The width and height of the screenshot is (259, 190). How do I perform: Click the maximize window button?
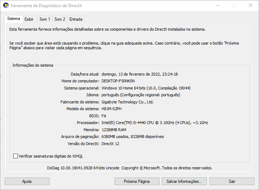pyautogui.click(x=234, y=6)
